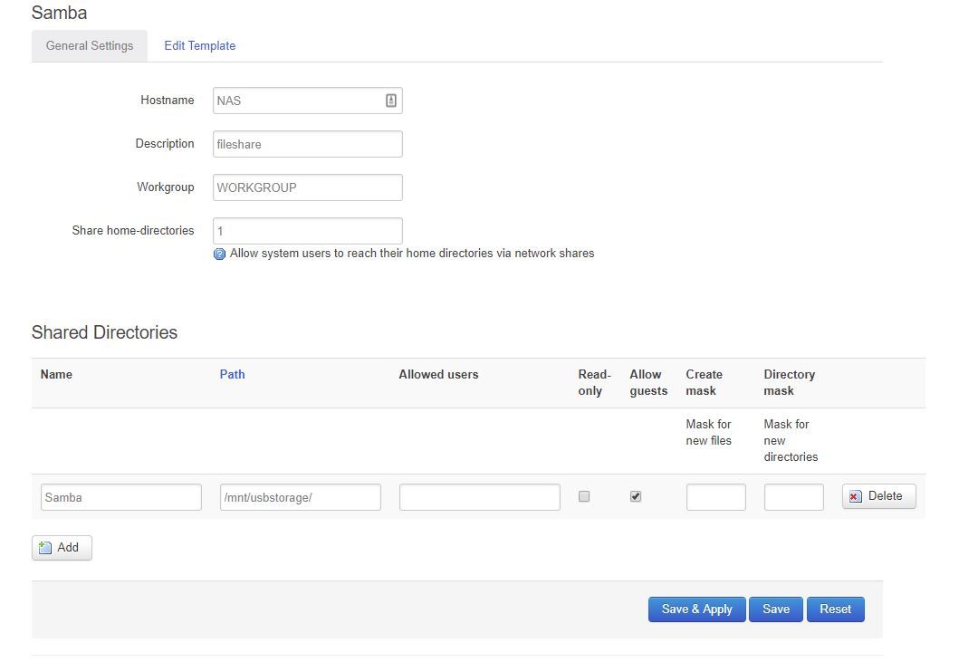
Task: Click Save & Apply button
Action: [x=696, y=609]
